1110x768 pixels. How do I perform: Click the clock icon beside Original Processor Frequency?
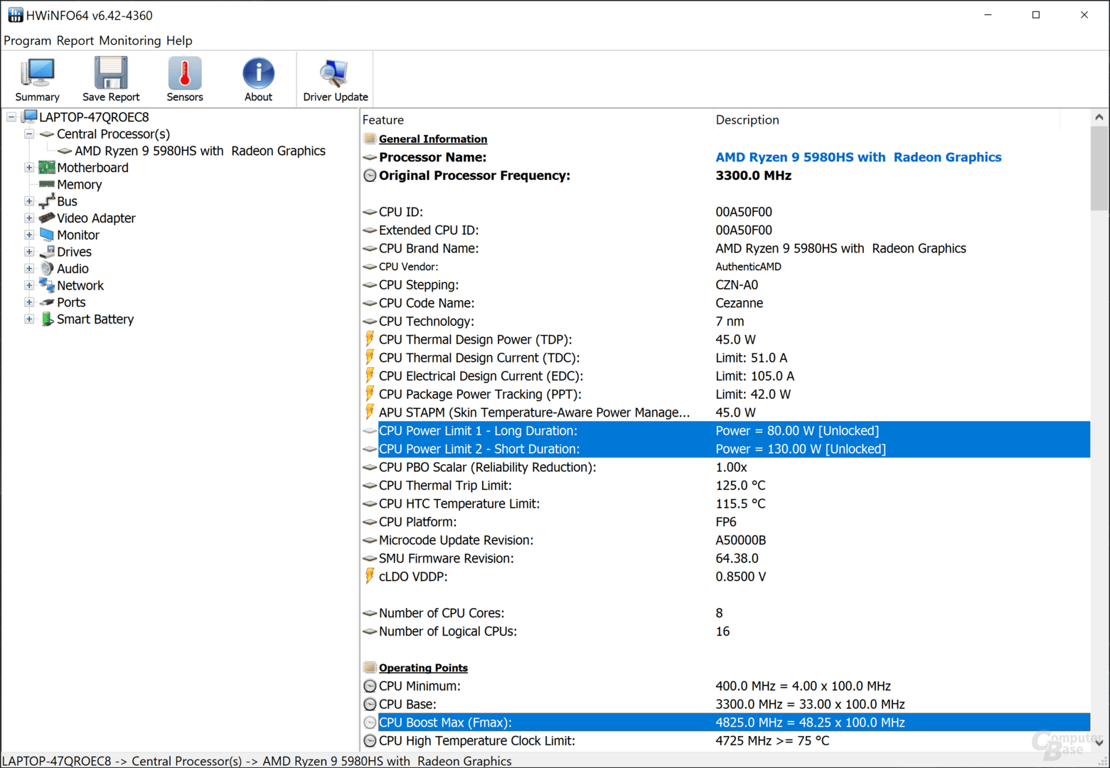tap(370, 176)
